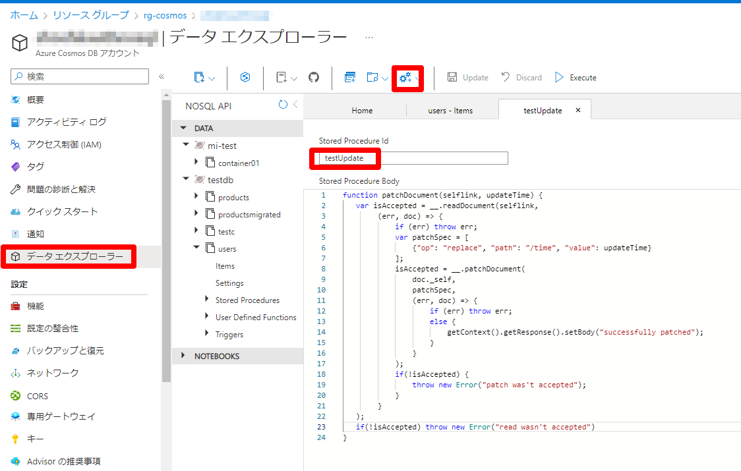Expand the container01 node

point(196,161)
